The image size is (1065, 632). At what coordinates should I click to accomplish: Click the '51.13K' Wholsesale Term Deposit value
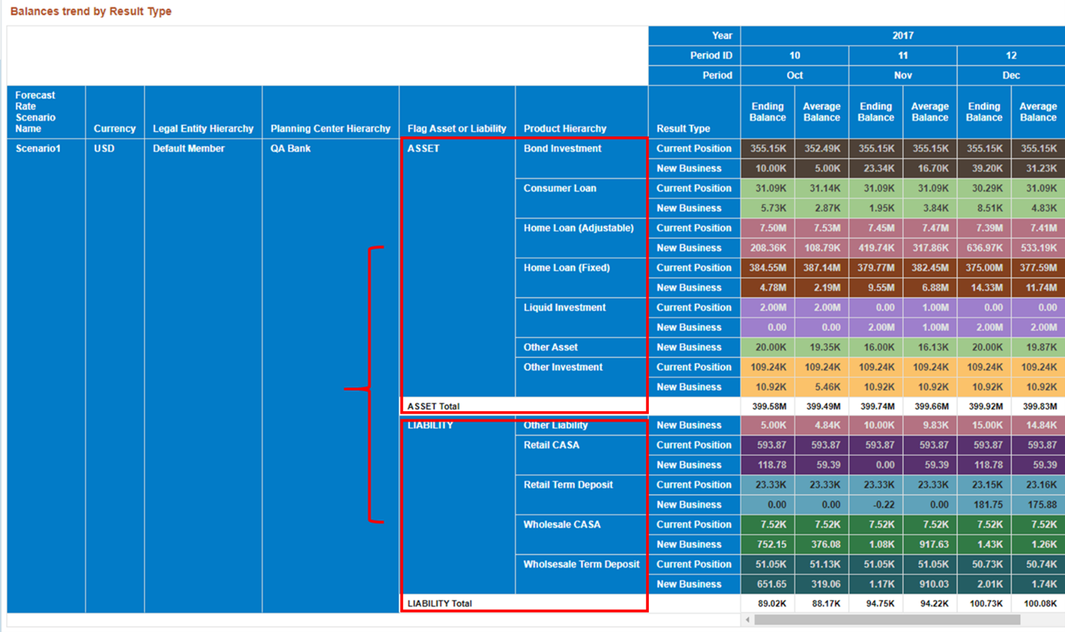tap(822, 564)
